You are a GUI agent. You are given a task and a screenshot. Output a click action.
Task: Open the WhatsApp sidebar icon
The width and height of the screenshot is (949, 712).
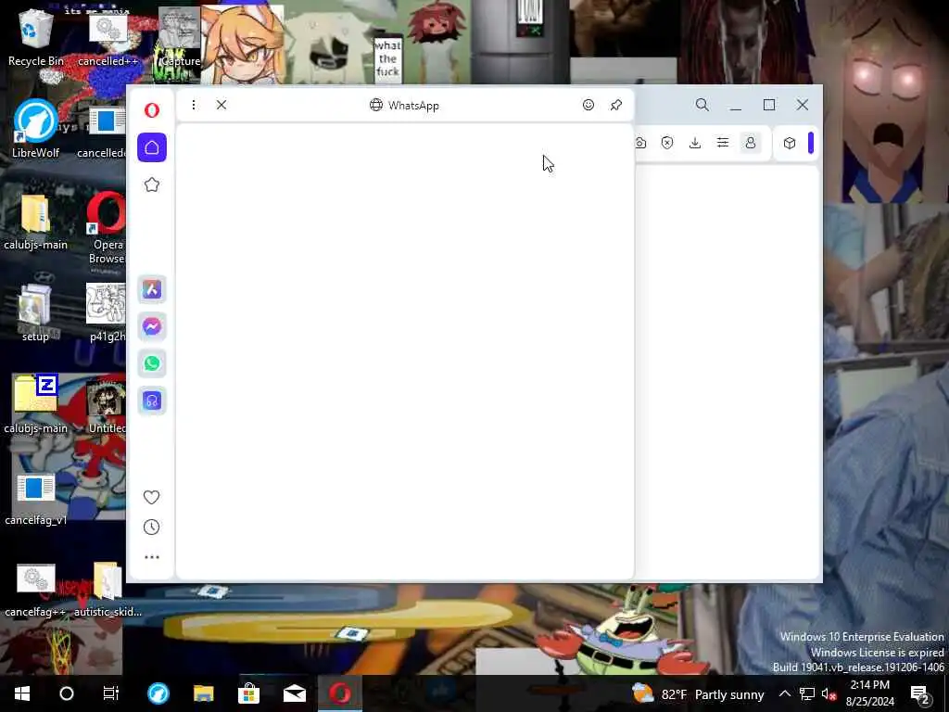(x=152, y=363)
